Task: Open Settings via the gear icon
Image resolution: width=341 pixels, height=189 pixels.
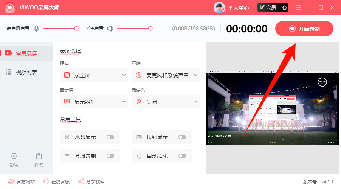Action: [14, 156]
